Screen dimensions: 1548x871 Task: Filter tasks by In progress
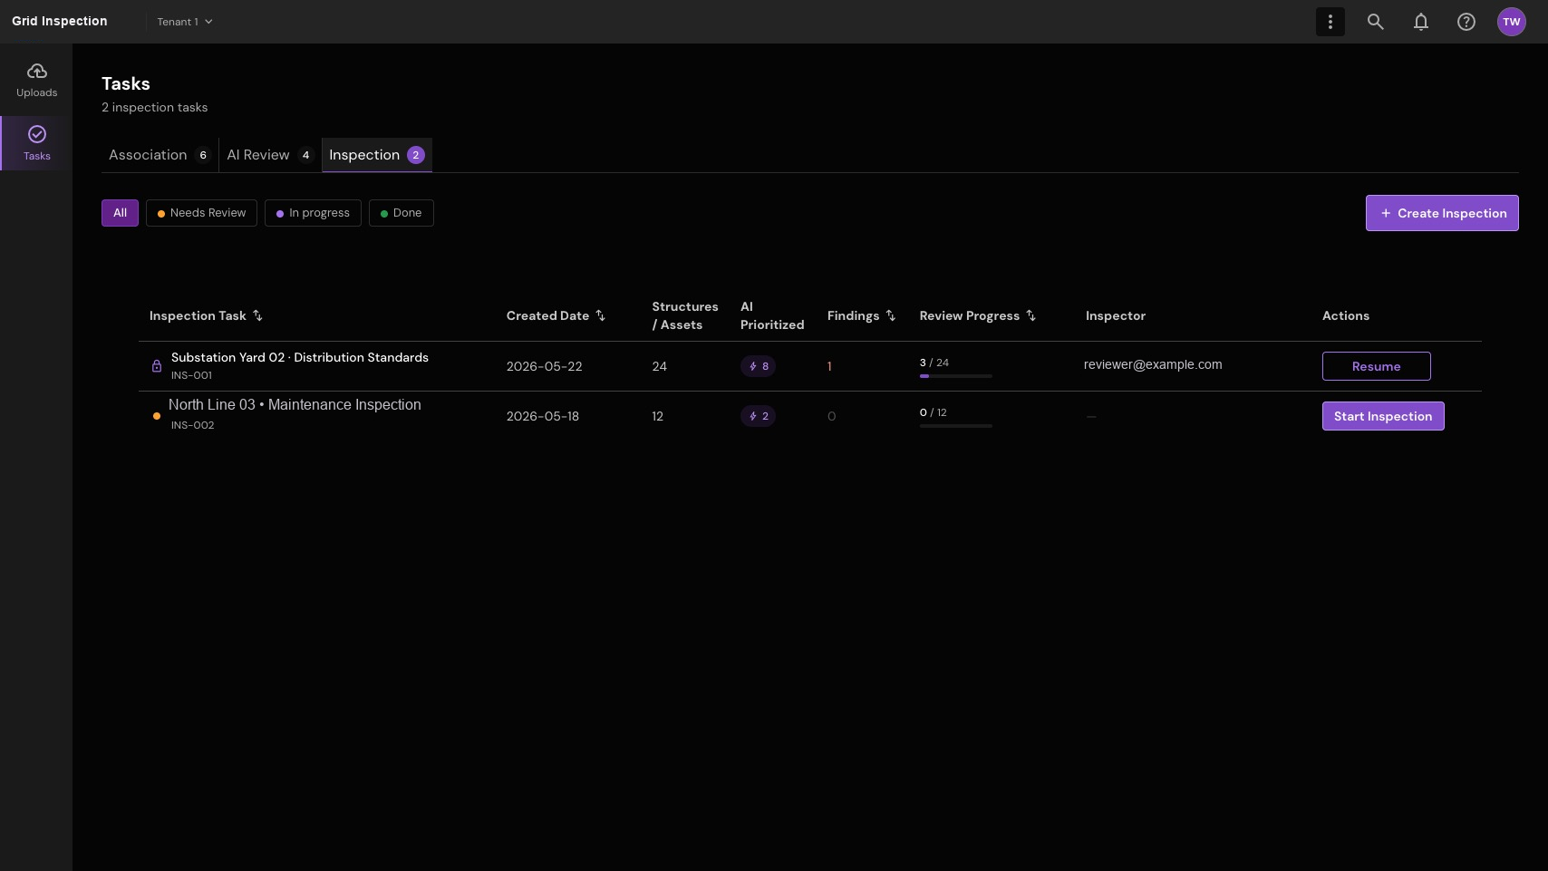[x=313, y=213]
